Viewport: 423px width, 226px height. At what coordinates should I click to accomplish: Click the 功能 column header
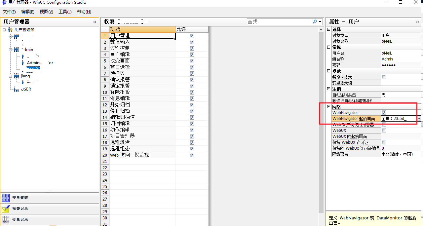[x=142, y=29]
